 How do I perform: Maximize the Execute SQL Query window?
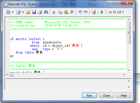pyautogui.click(x=117, y=3)
